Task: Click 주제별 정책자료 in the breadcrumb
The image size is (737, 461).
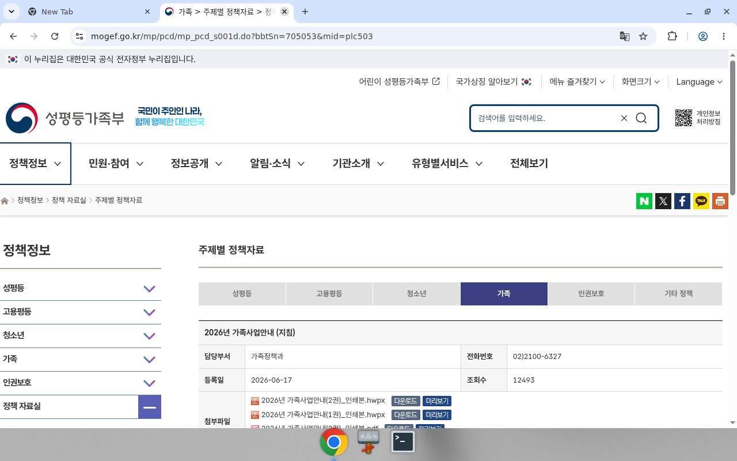Action: tap(119, 201)
